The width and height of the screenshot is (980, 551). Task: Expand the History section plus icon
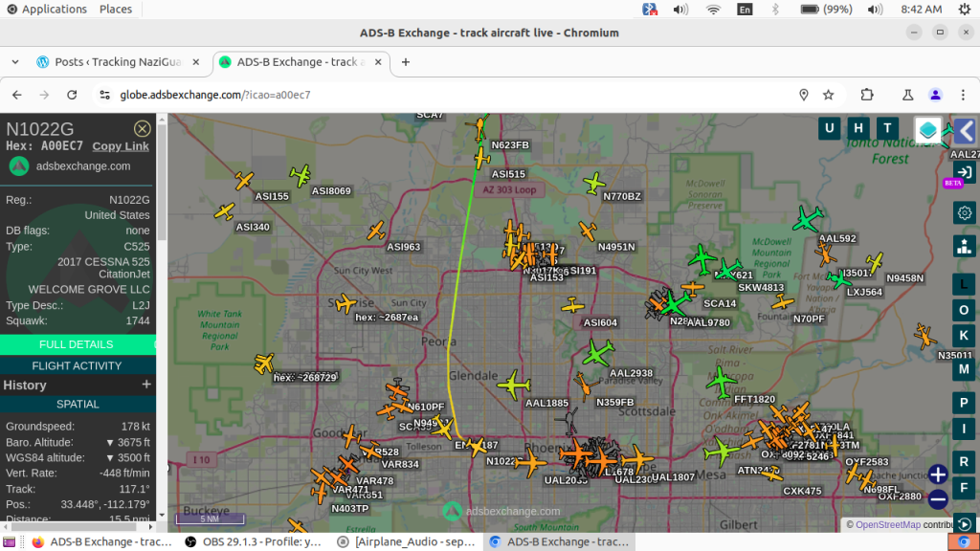click(x=146, y=385)
